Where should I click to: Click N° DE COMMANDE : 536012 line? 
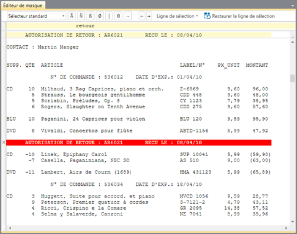(x=87, y=77)
